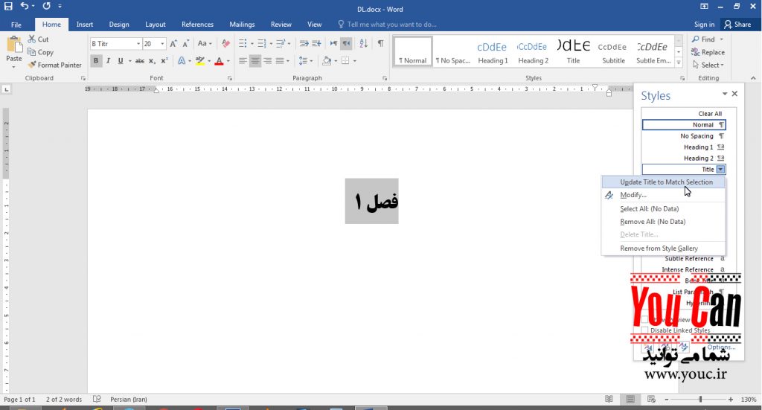Enable Disable Linked Styles checkbox
This screenshot has height=410, width=762.
[645, 330]
